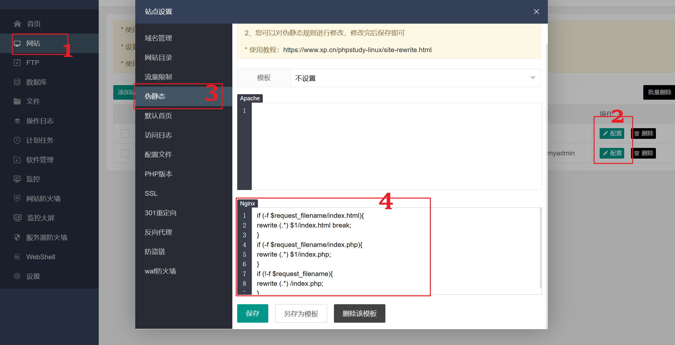The image size is (675, 345).
Task: Click the database icon beside 数据库
Action: (x=17, y=82)
